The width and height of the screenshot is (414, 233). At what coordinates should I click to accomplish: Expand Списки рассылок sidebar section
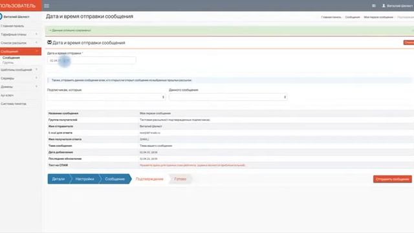[x=21, y=43]
